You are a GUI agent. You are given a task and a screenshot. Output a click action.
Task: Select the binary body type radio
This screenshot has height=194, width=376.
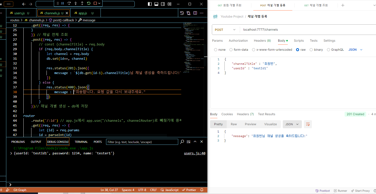(x=311, y=50)
